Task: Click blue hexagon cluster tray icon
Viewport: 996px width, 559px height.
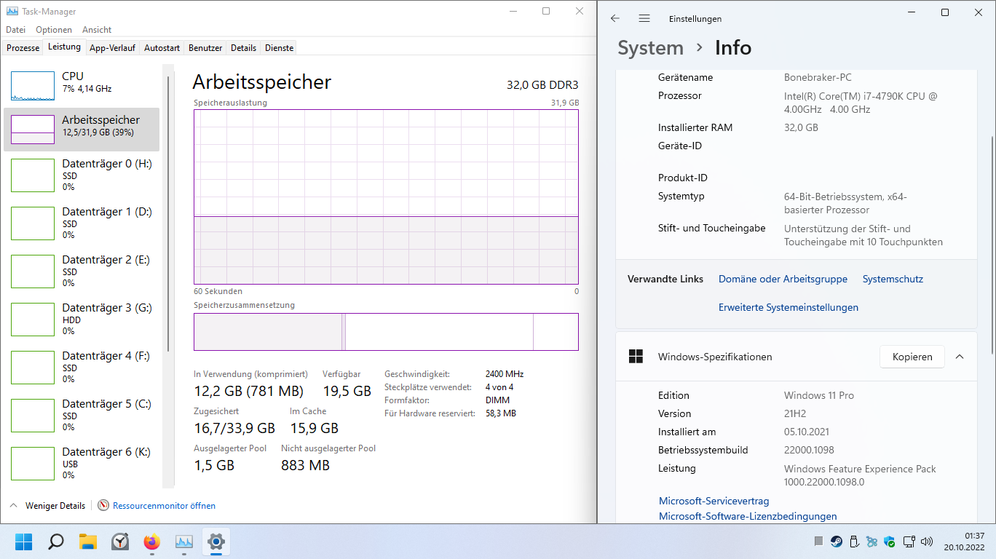Action: [x=872, y=542]
